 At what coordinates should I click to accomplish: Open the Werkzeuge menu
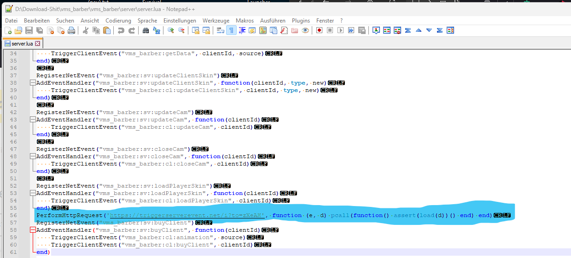pos(216,21)
